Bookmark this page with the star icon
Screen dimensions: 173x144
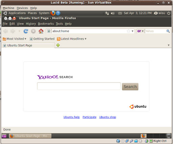click(128, 31)
